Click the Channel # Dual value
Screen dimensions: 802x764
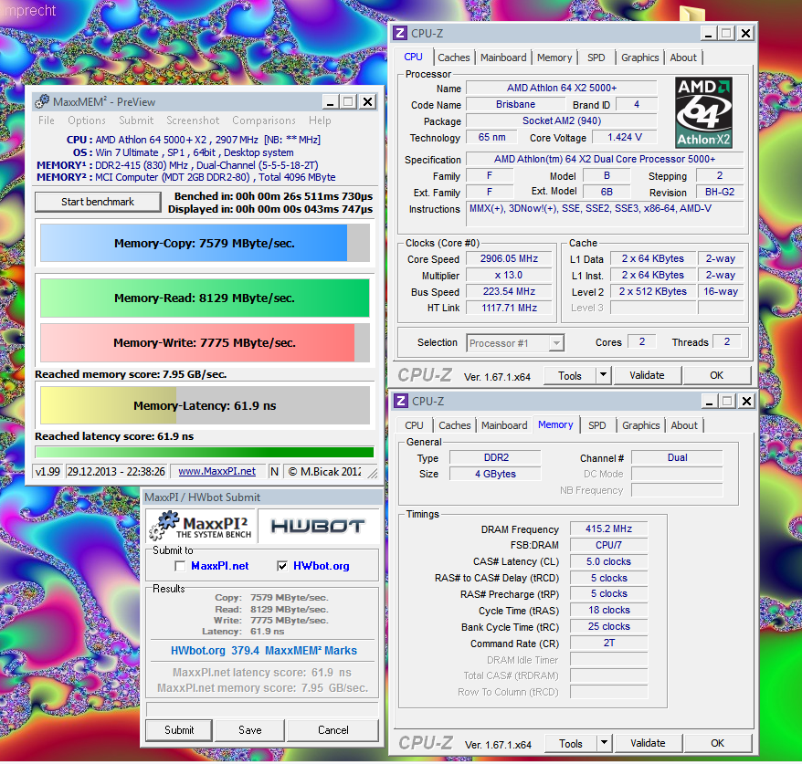(x=677, y=458)
